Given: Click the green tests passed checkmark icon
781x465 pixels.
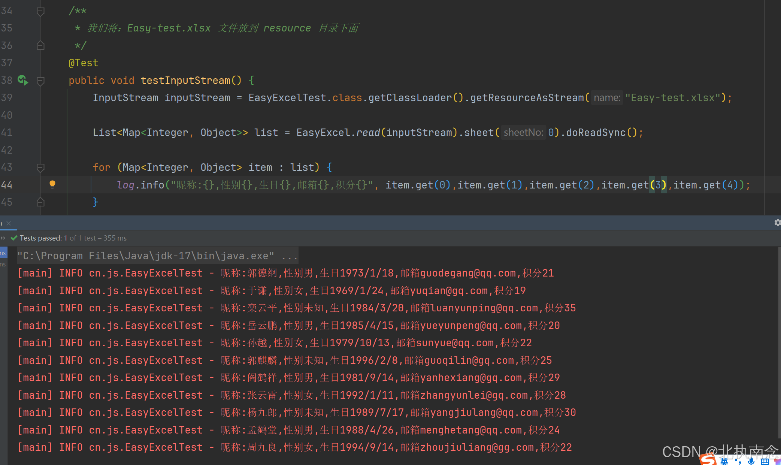Looking at the screenshot, I should [14, 238].
